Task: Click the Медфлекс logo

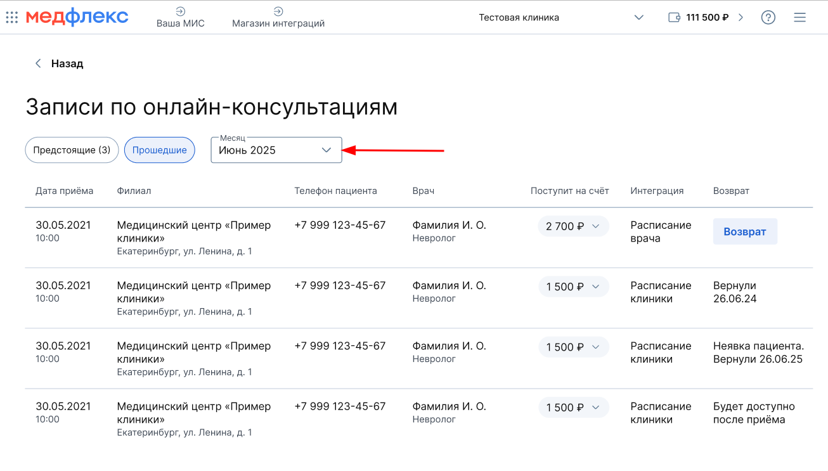Action: click(77, 17)
